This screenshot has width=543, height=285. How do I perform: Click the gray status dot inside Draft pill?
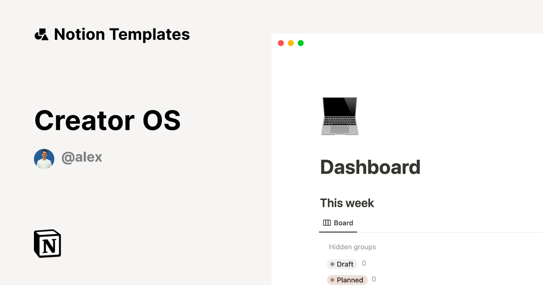point(333,264)
